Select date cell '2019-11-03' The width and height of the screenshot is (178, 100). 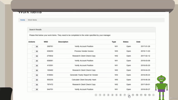click(145, 51)
